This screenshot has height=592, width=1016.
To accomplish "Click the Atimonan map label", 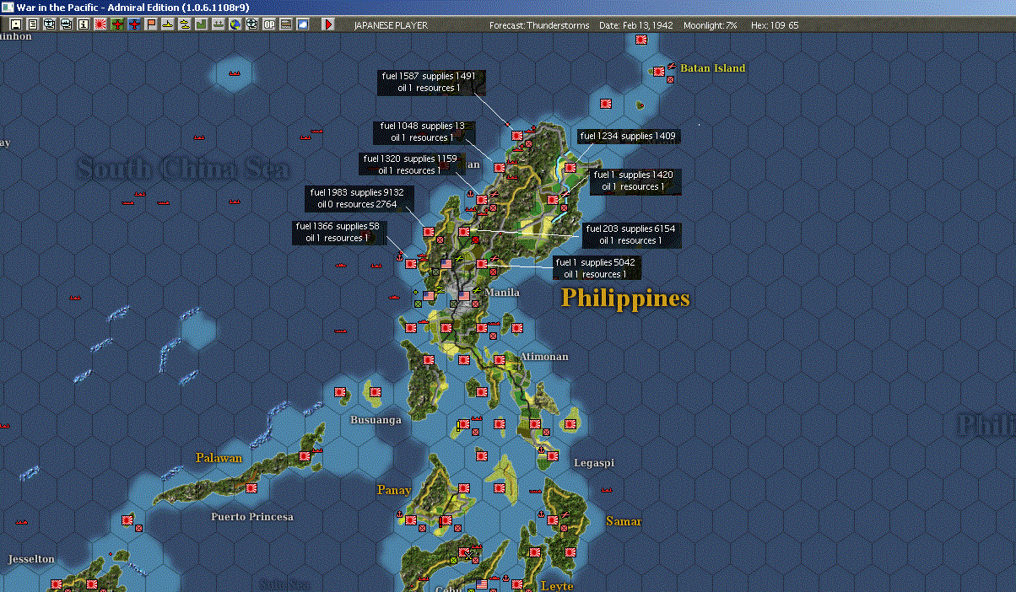I will pos(543,357).
